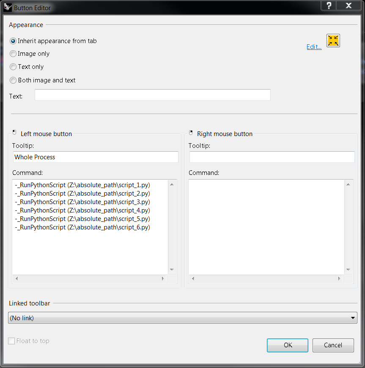This screenshot has width=365, height=368.
Task: Click the left mouse Tooltip field
Action: tap(96, 157)
